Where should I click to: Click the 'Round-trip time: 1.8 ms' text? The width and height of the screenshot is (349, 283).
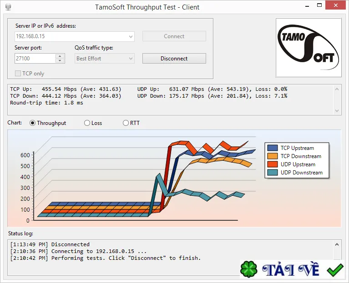coord(46,103)
